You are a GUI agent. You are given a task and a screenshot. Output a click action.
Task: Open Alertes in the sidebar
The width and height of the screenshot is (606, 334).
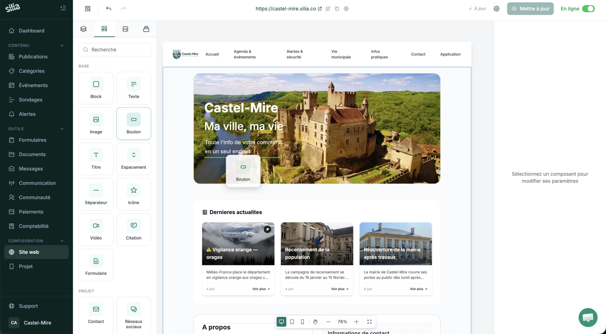point(36,114)
